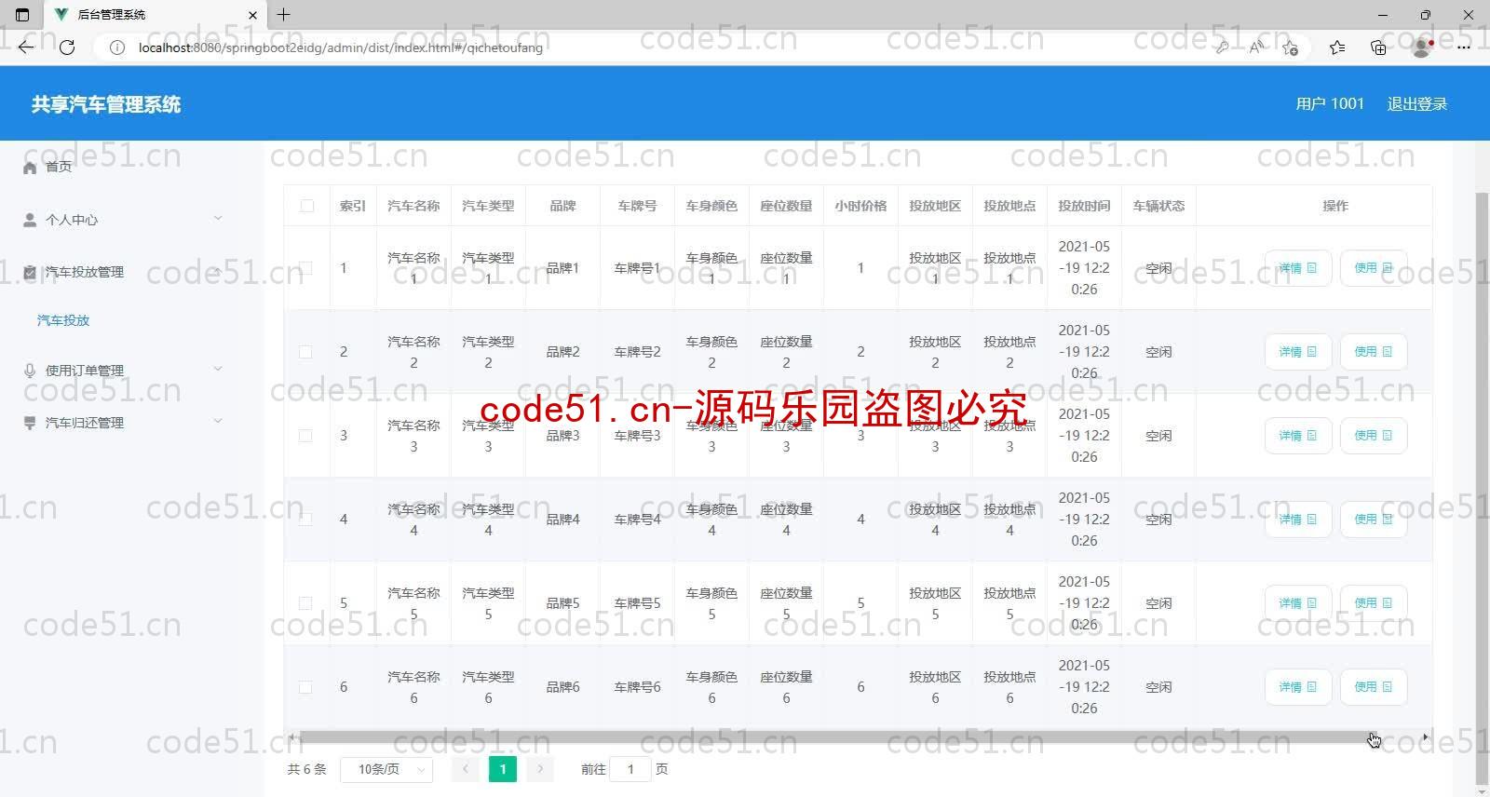
Task: Toggle the select-all checkbox in table header
Action: tap(307, 206)
